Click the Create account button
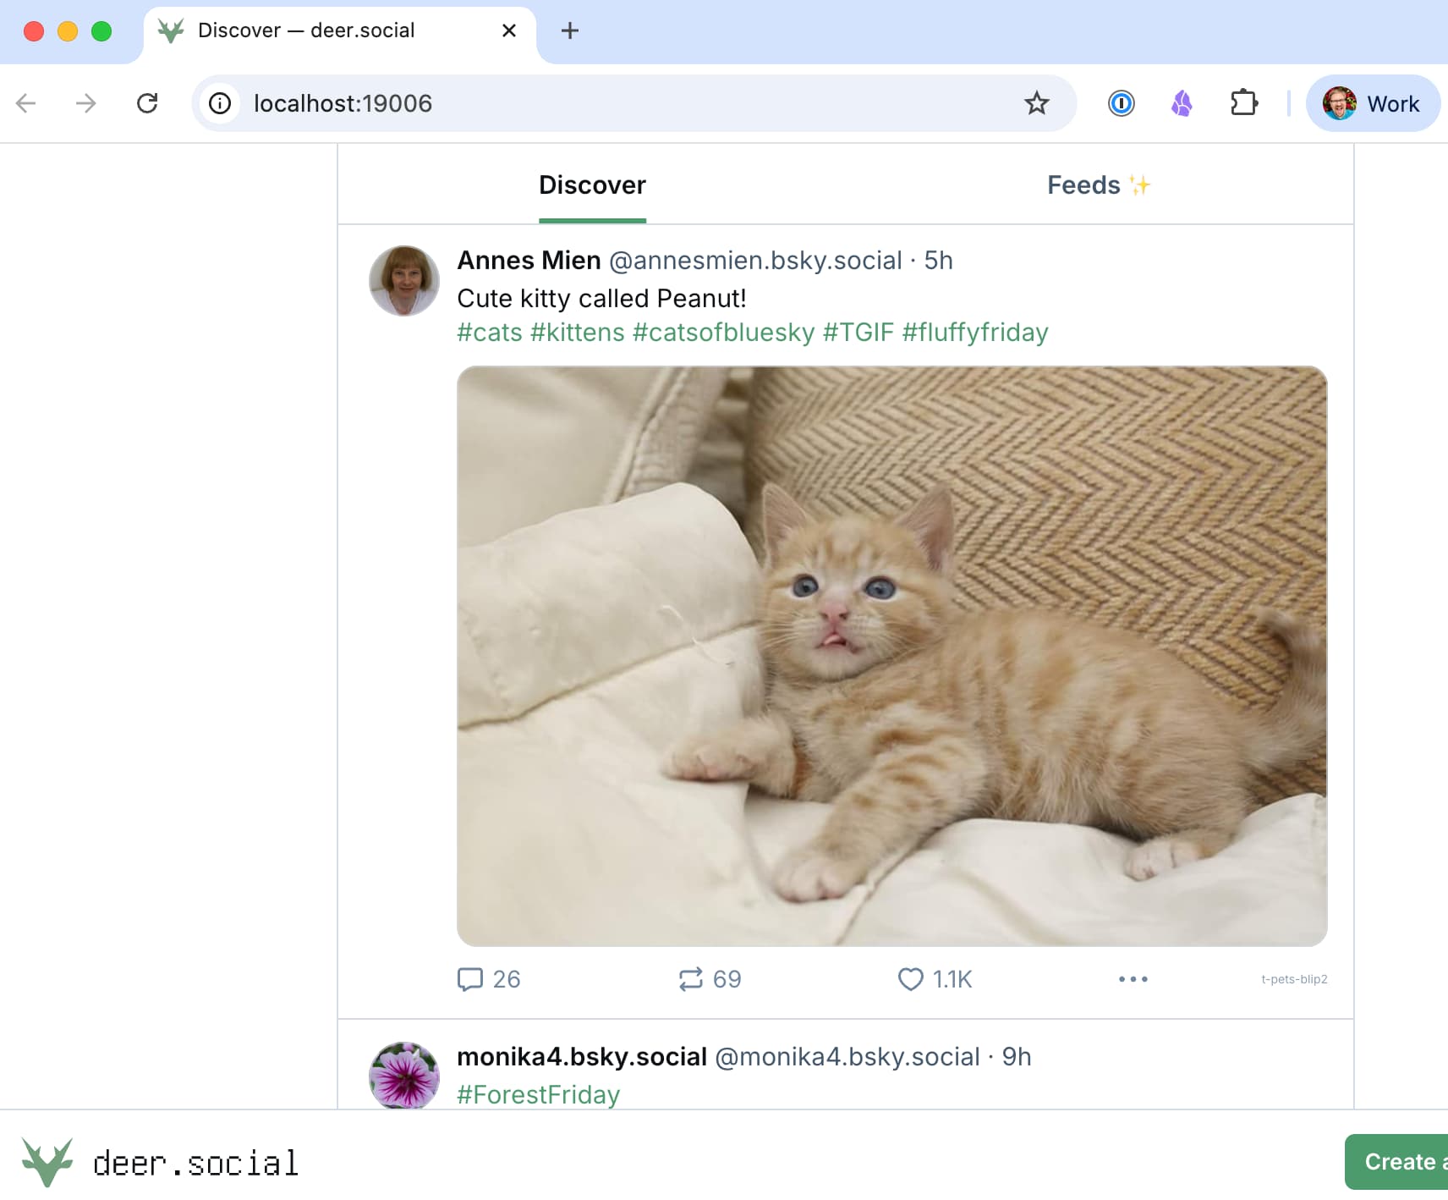Screen dimensions: 1448x1200 coord(1398,1162)
